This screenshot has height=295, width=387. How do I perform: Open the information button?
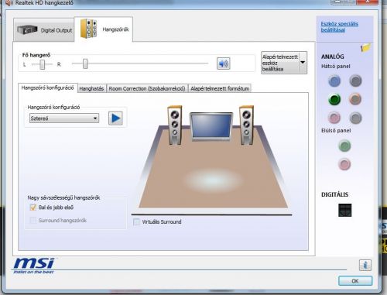click(365, 265)
